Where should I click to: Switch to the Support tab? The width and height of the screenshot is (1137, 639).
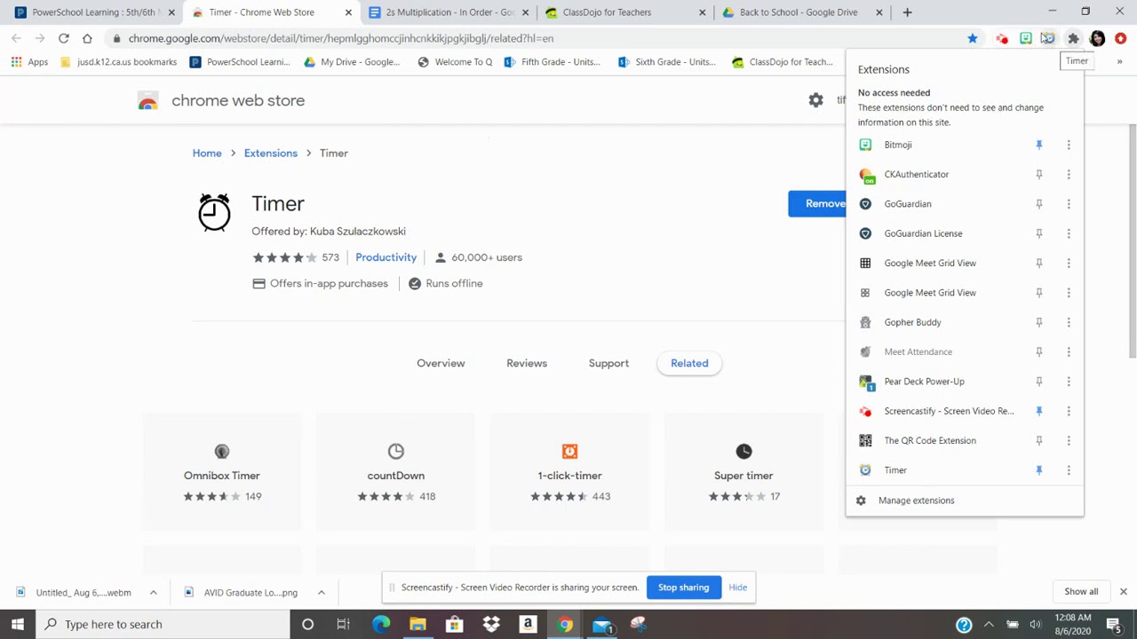click(x=608, y=363)
